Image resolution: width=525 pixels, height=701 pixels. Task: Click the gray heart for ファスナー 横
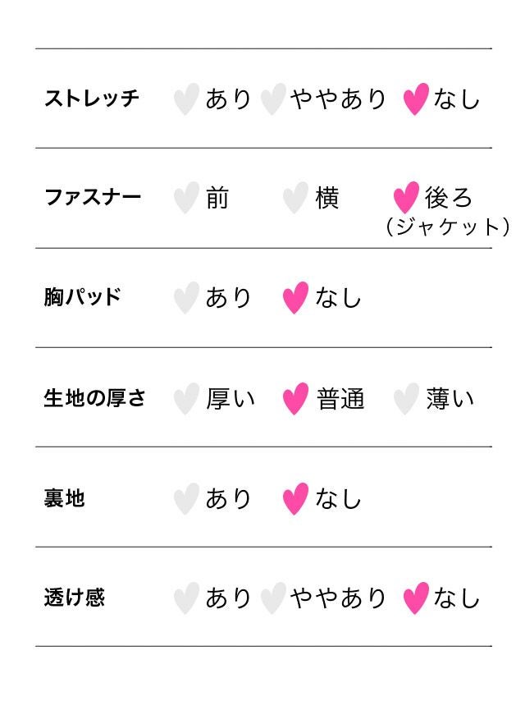(295, 199)
